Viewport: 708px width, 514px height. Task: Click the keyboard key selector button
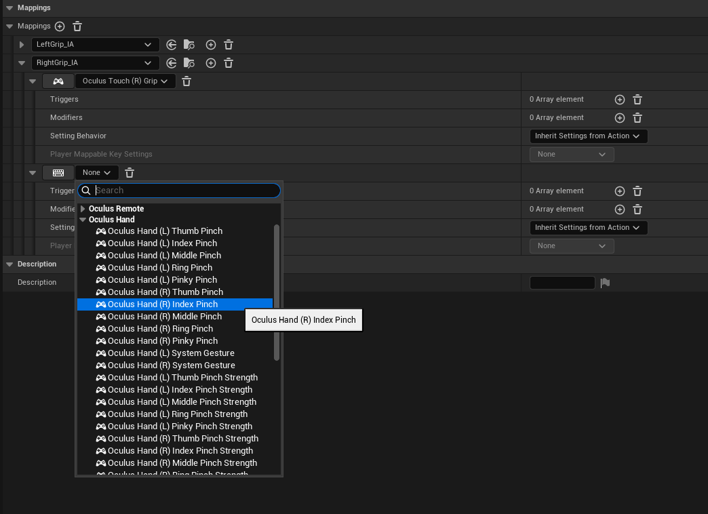[x=58, y=173]
